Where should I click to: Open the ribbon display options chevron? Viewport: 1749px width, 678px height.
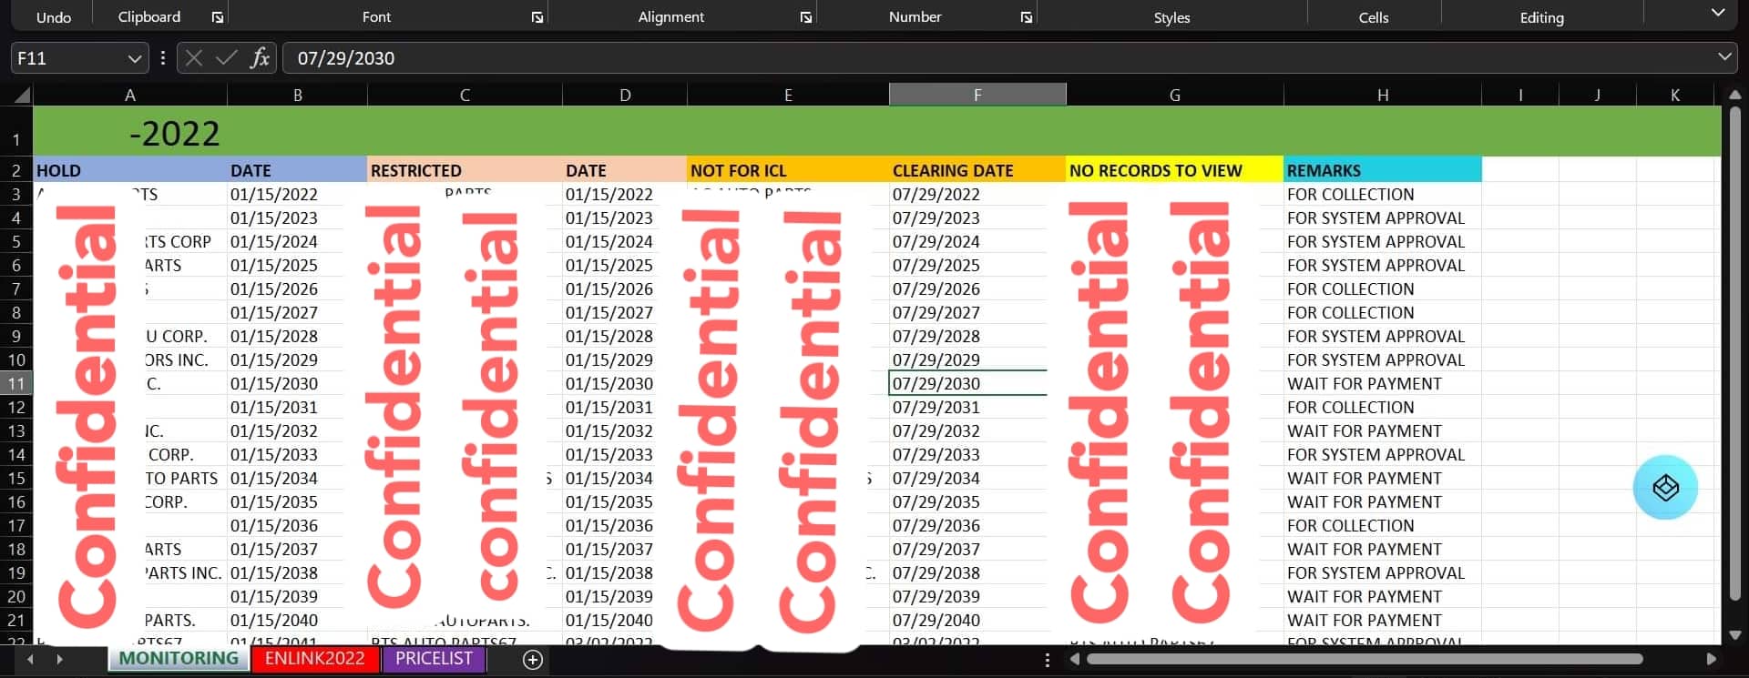point(1717,13)
